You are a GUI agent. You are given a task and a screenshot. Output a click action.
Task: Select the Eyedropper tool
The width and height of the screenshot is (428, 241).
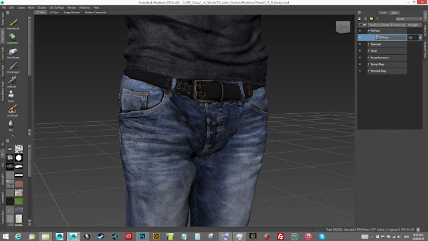(x=13, y=68)
